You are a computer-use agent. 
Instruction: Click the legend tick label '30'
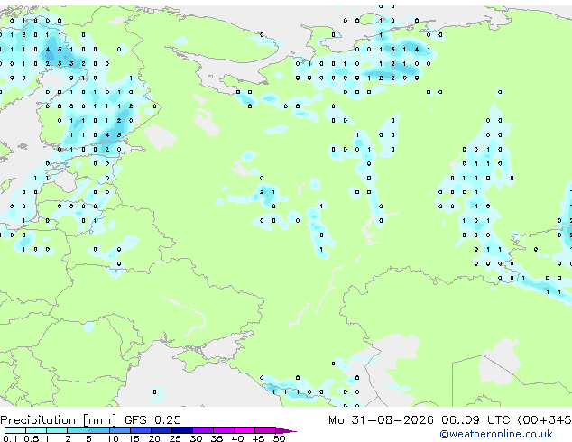pos(196,438)
